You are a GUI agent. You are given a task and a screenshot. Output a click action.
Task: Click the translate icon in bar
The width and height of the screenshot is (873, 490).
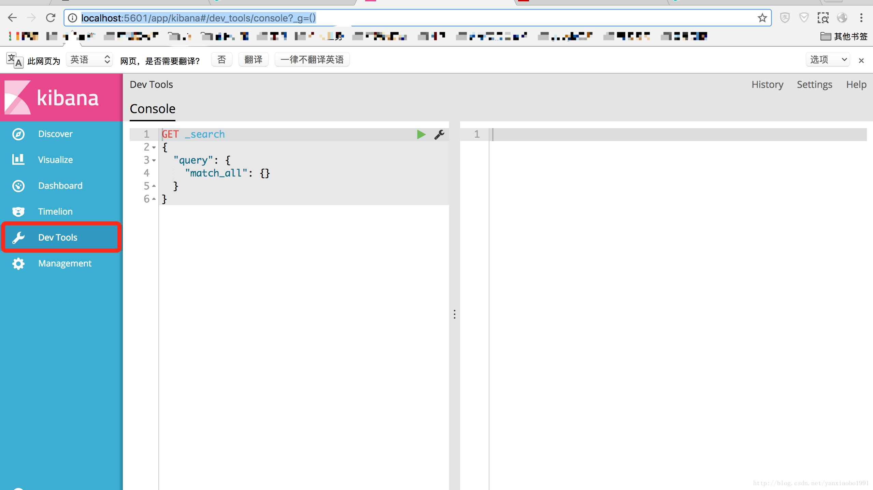click(15, 60)
